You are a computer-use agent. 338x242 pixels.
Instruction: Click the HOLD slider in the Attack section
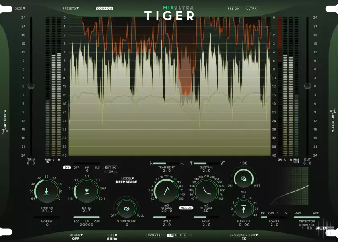166,217
